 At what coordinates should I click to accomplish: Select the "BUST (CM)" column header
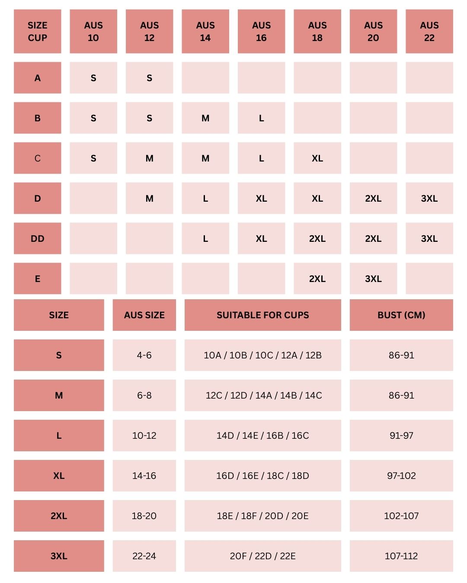tap(401, 315)
